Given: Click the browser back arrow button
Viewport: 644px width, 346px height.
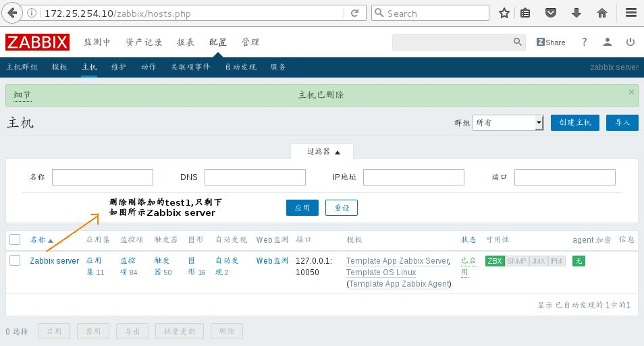Looking at the screenshot, I should [x=12, y=13].
